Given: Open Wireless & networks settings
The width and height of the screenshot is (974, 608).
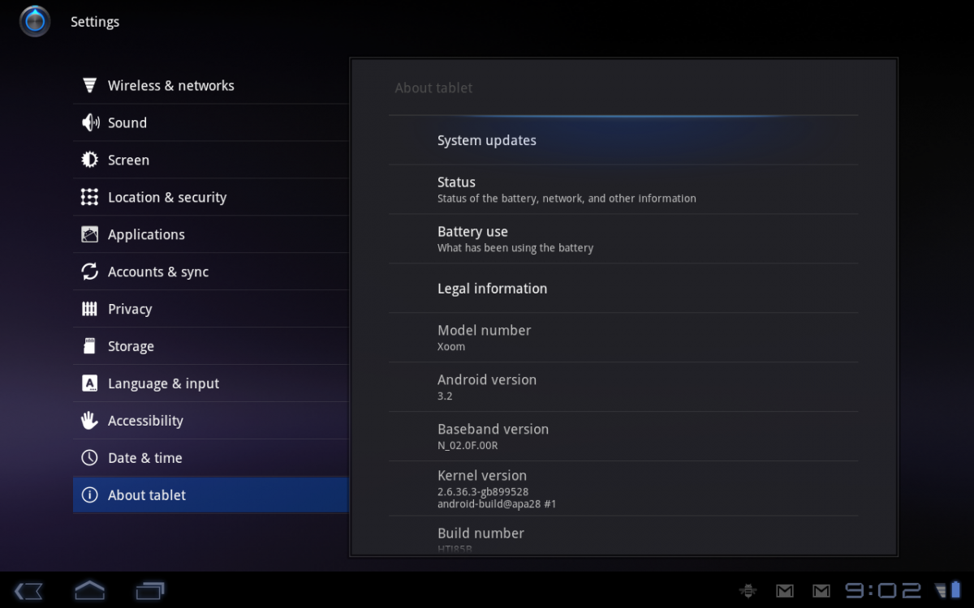Looking at the screenshot, I should point(211,85).
